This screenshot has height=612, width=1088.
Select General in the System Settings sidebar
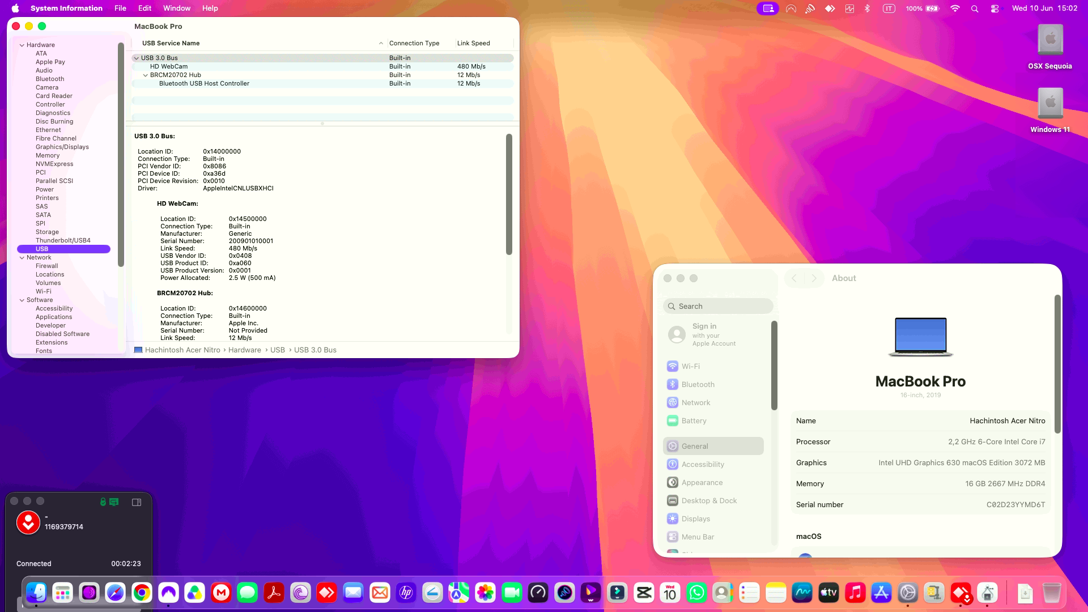(713, 446)
